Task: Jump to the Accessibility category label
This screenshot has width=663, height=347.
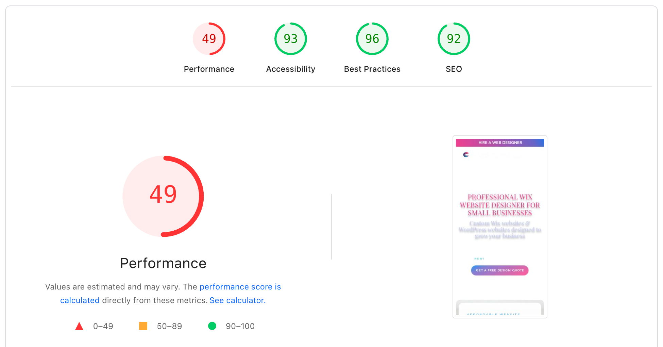Action: [290, 69]
